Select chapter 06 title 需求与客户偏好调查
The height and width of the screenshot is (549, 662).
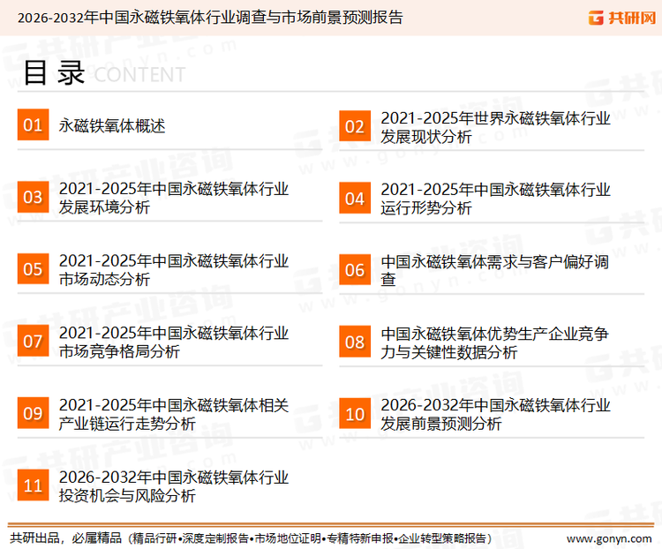pyautogui.click(x=494, y=271)
